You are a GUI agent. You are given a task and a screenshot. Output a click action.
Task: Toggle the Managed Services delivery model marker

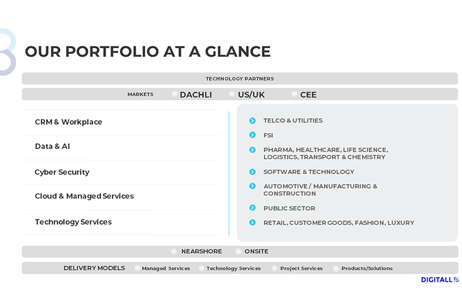[x=137, y=268]
